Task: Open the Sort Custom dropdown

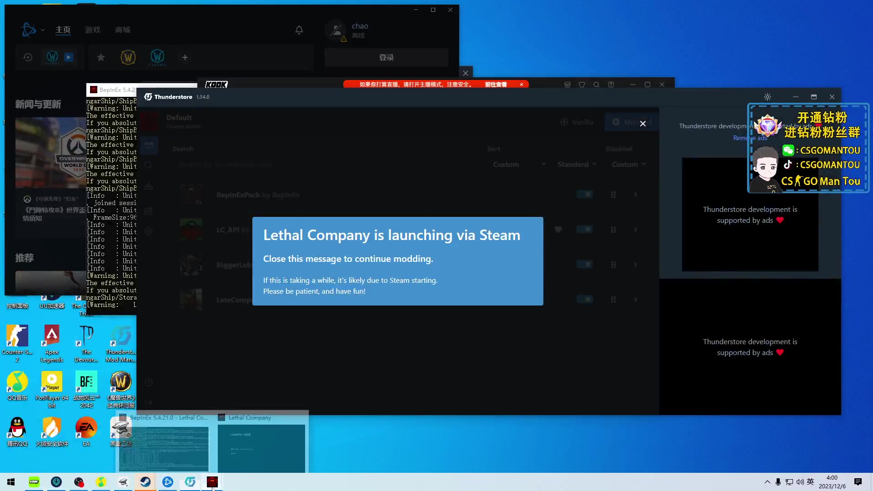Action: (518, 165)
